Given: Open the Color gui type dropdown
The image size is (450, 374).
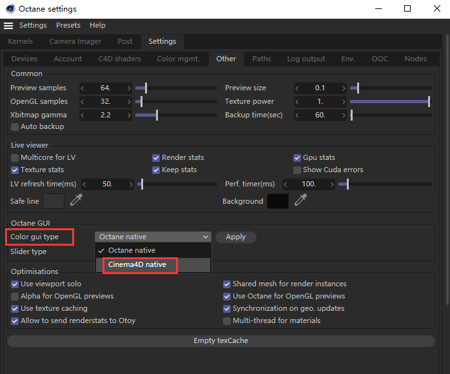Looking at the screenshot, I should [x=153, y=237].
